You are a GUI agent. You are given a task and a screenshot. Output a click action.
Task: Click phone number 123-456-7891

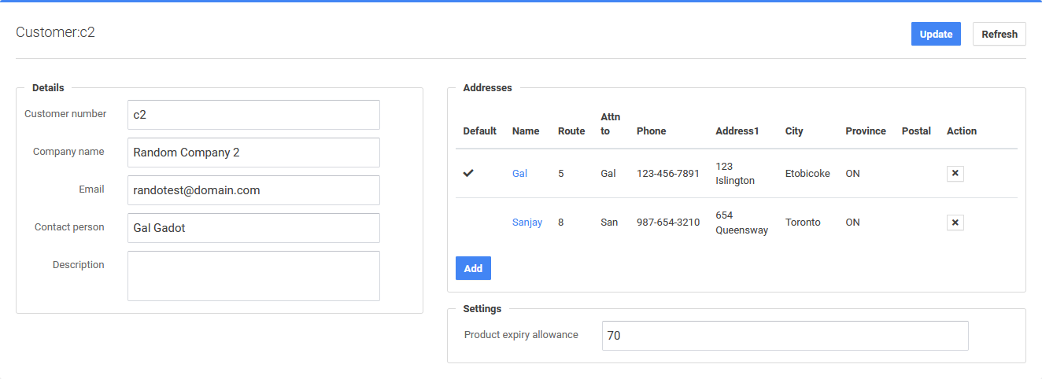tap(667, 174)
